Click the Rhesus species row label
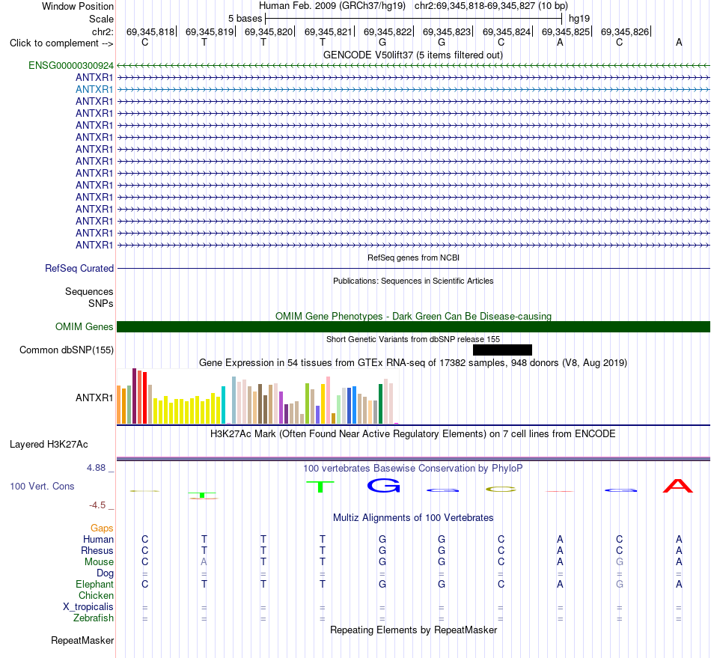711x658 pixels. pos(97,550)
